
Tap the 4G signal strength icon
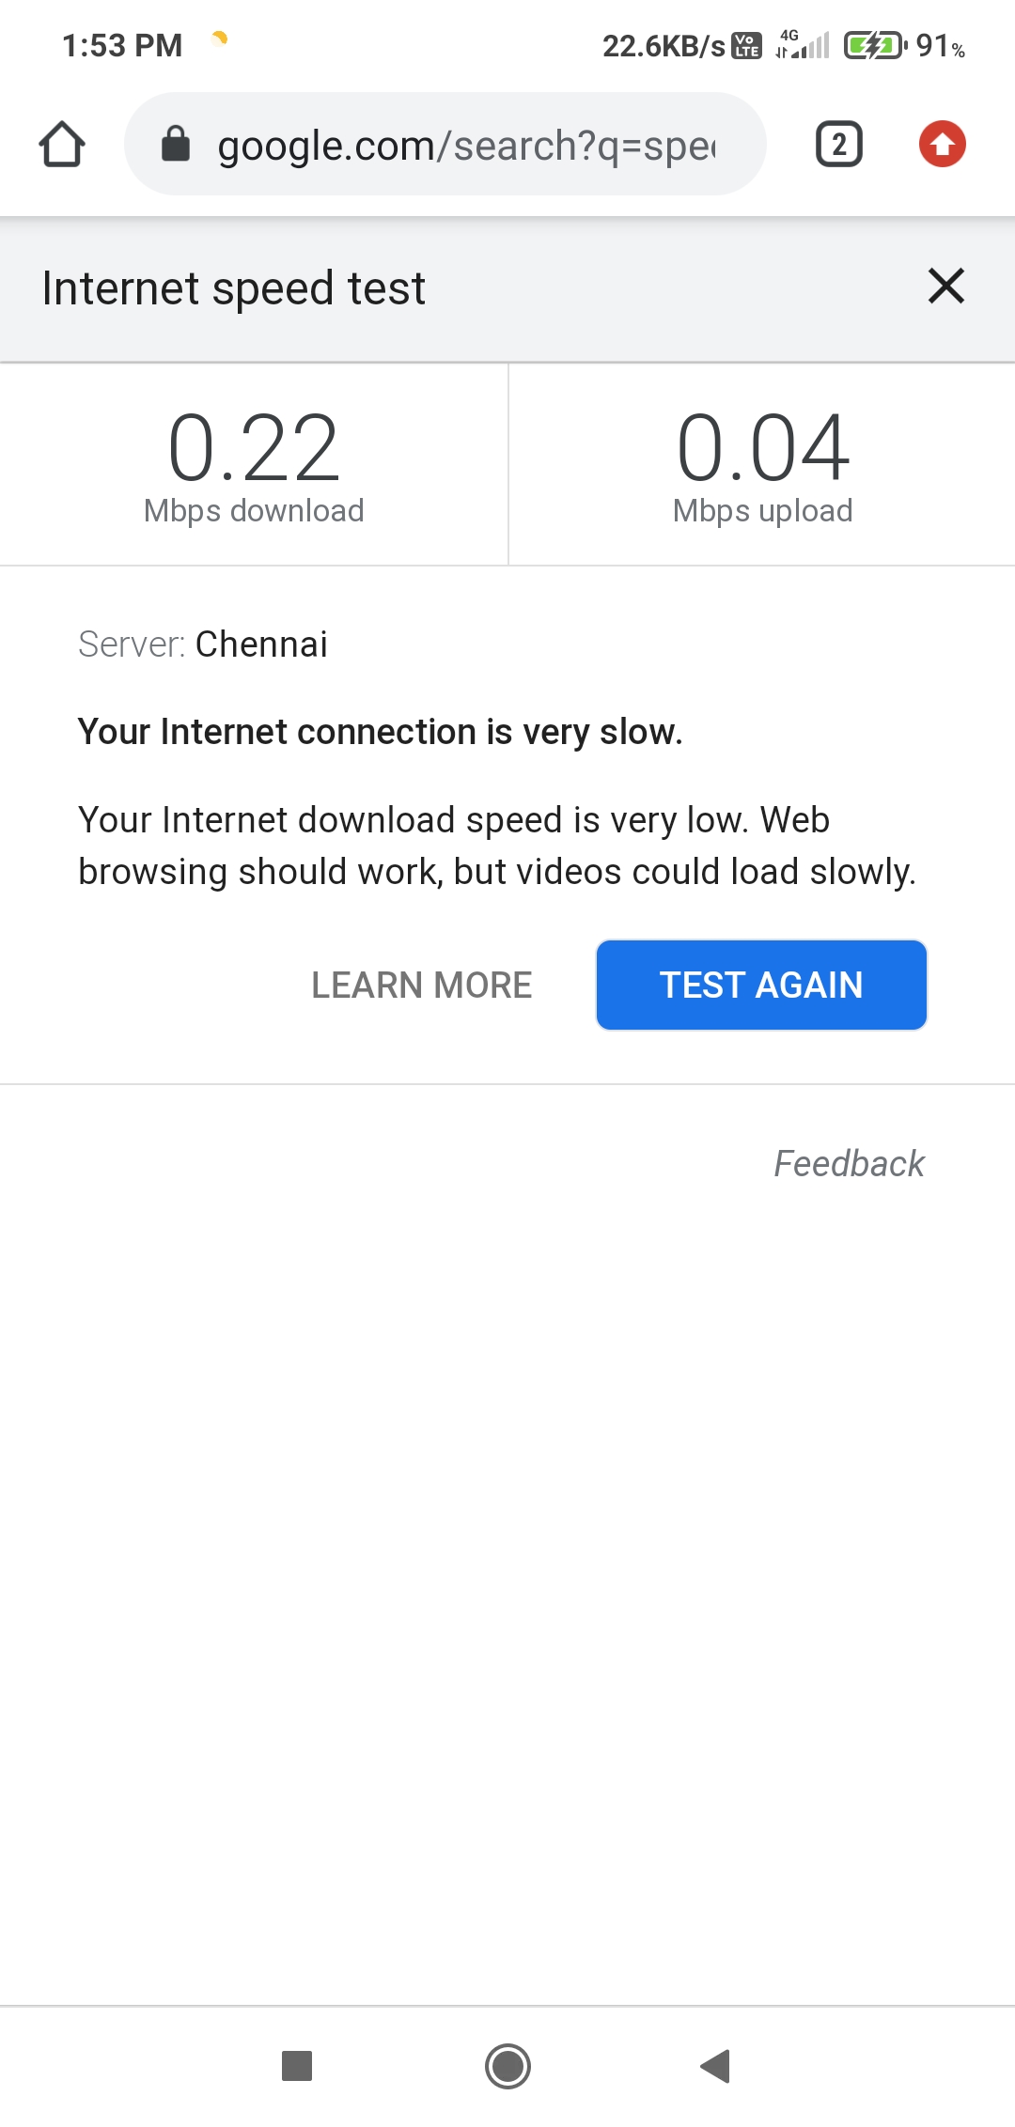803,44
